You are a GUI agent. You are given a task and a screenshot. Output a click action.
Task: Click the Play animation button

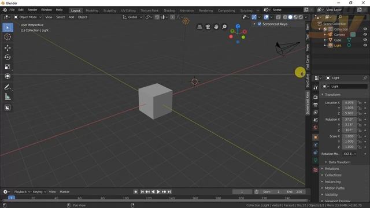point(158,192)
